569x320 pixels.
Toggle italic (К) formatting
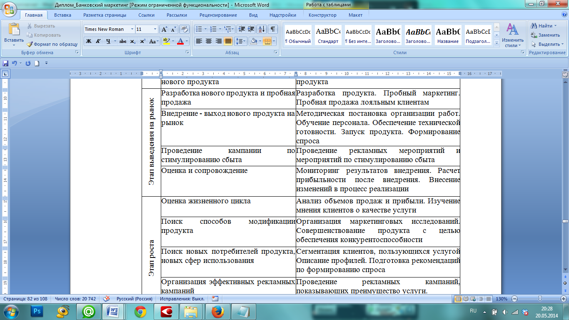point(98,41)
